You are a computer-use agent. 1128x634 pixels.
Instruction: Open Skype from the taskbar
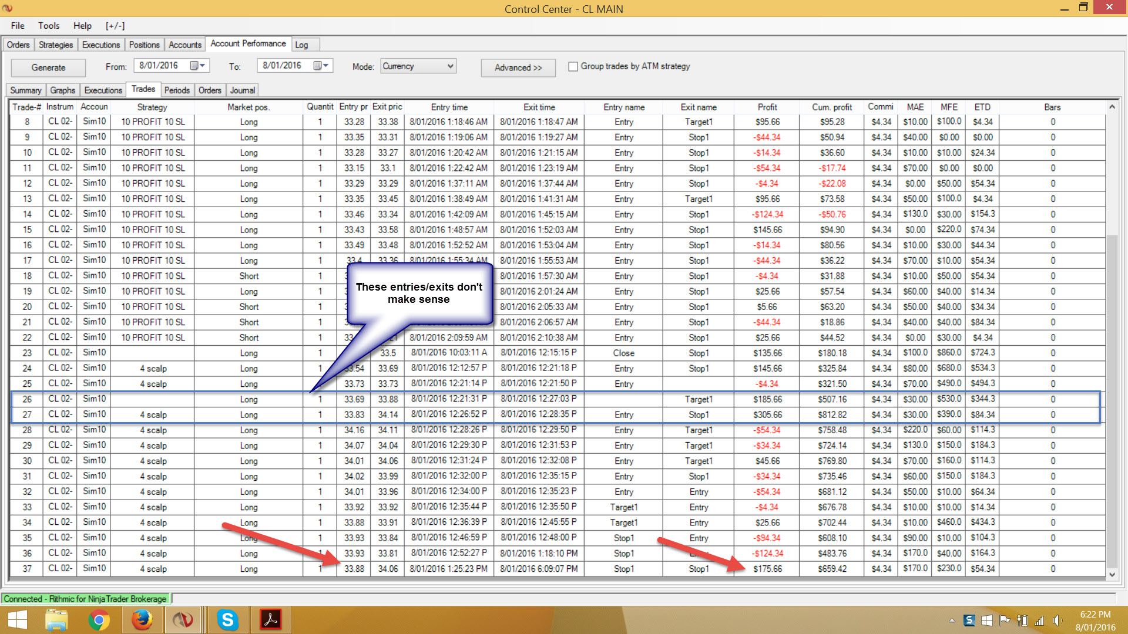pyautogui.click(x=227, y=620)
